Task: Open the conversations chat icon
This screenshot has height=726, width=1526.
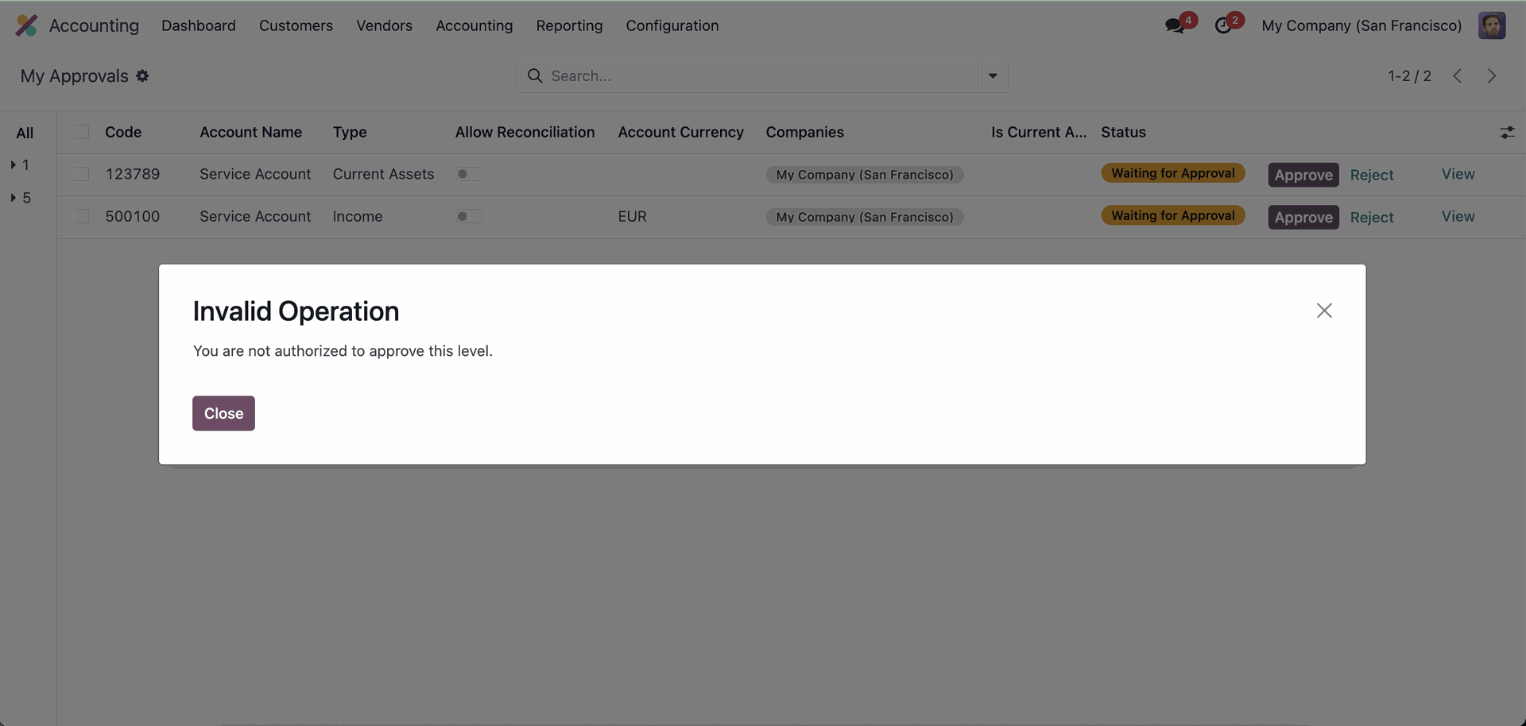Action: pyautogui.click(x=1174, y=26)
